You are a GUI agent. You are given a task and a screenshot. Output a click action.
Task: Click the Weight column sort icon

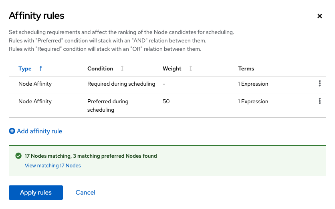click(x=191, y=68)
